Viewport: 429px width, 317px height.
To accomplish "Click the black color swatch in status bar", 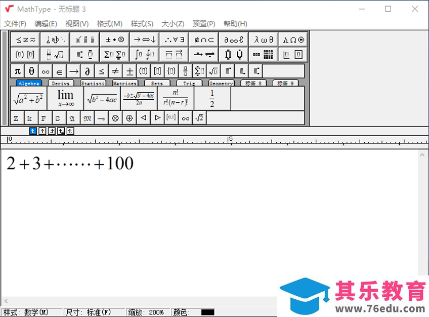I will (207, 312).
